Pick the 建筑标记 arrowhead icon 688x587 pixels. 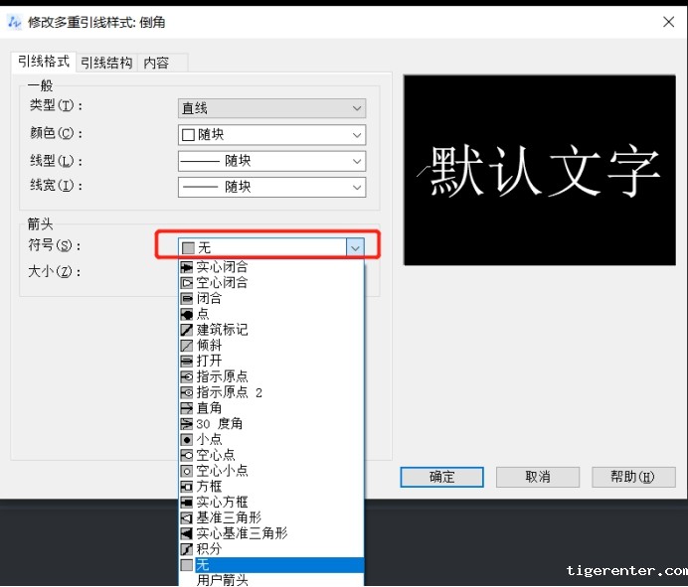(187, 330)
